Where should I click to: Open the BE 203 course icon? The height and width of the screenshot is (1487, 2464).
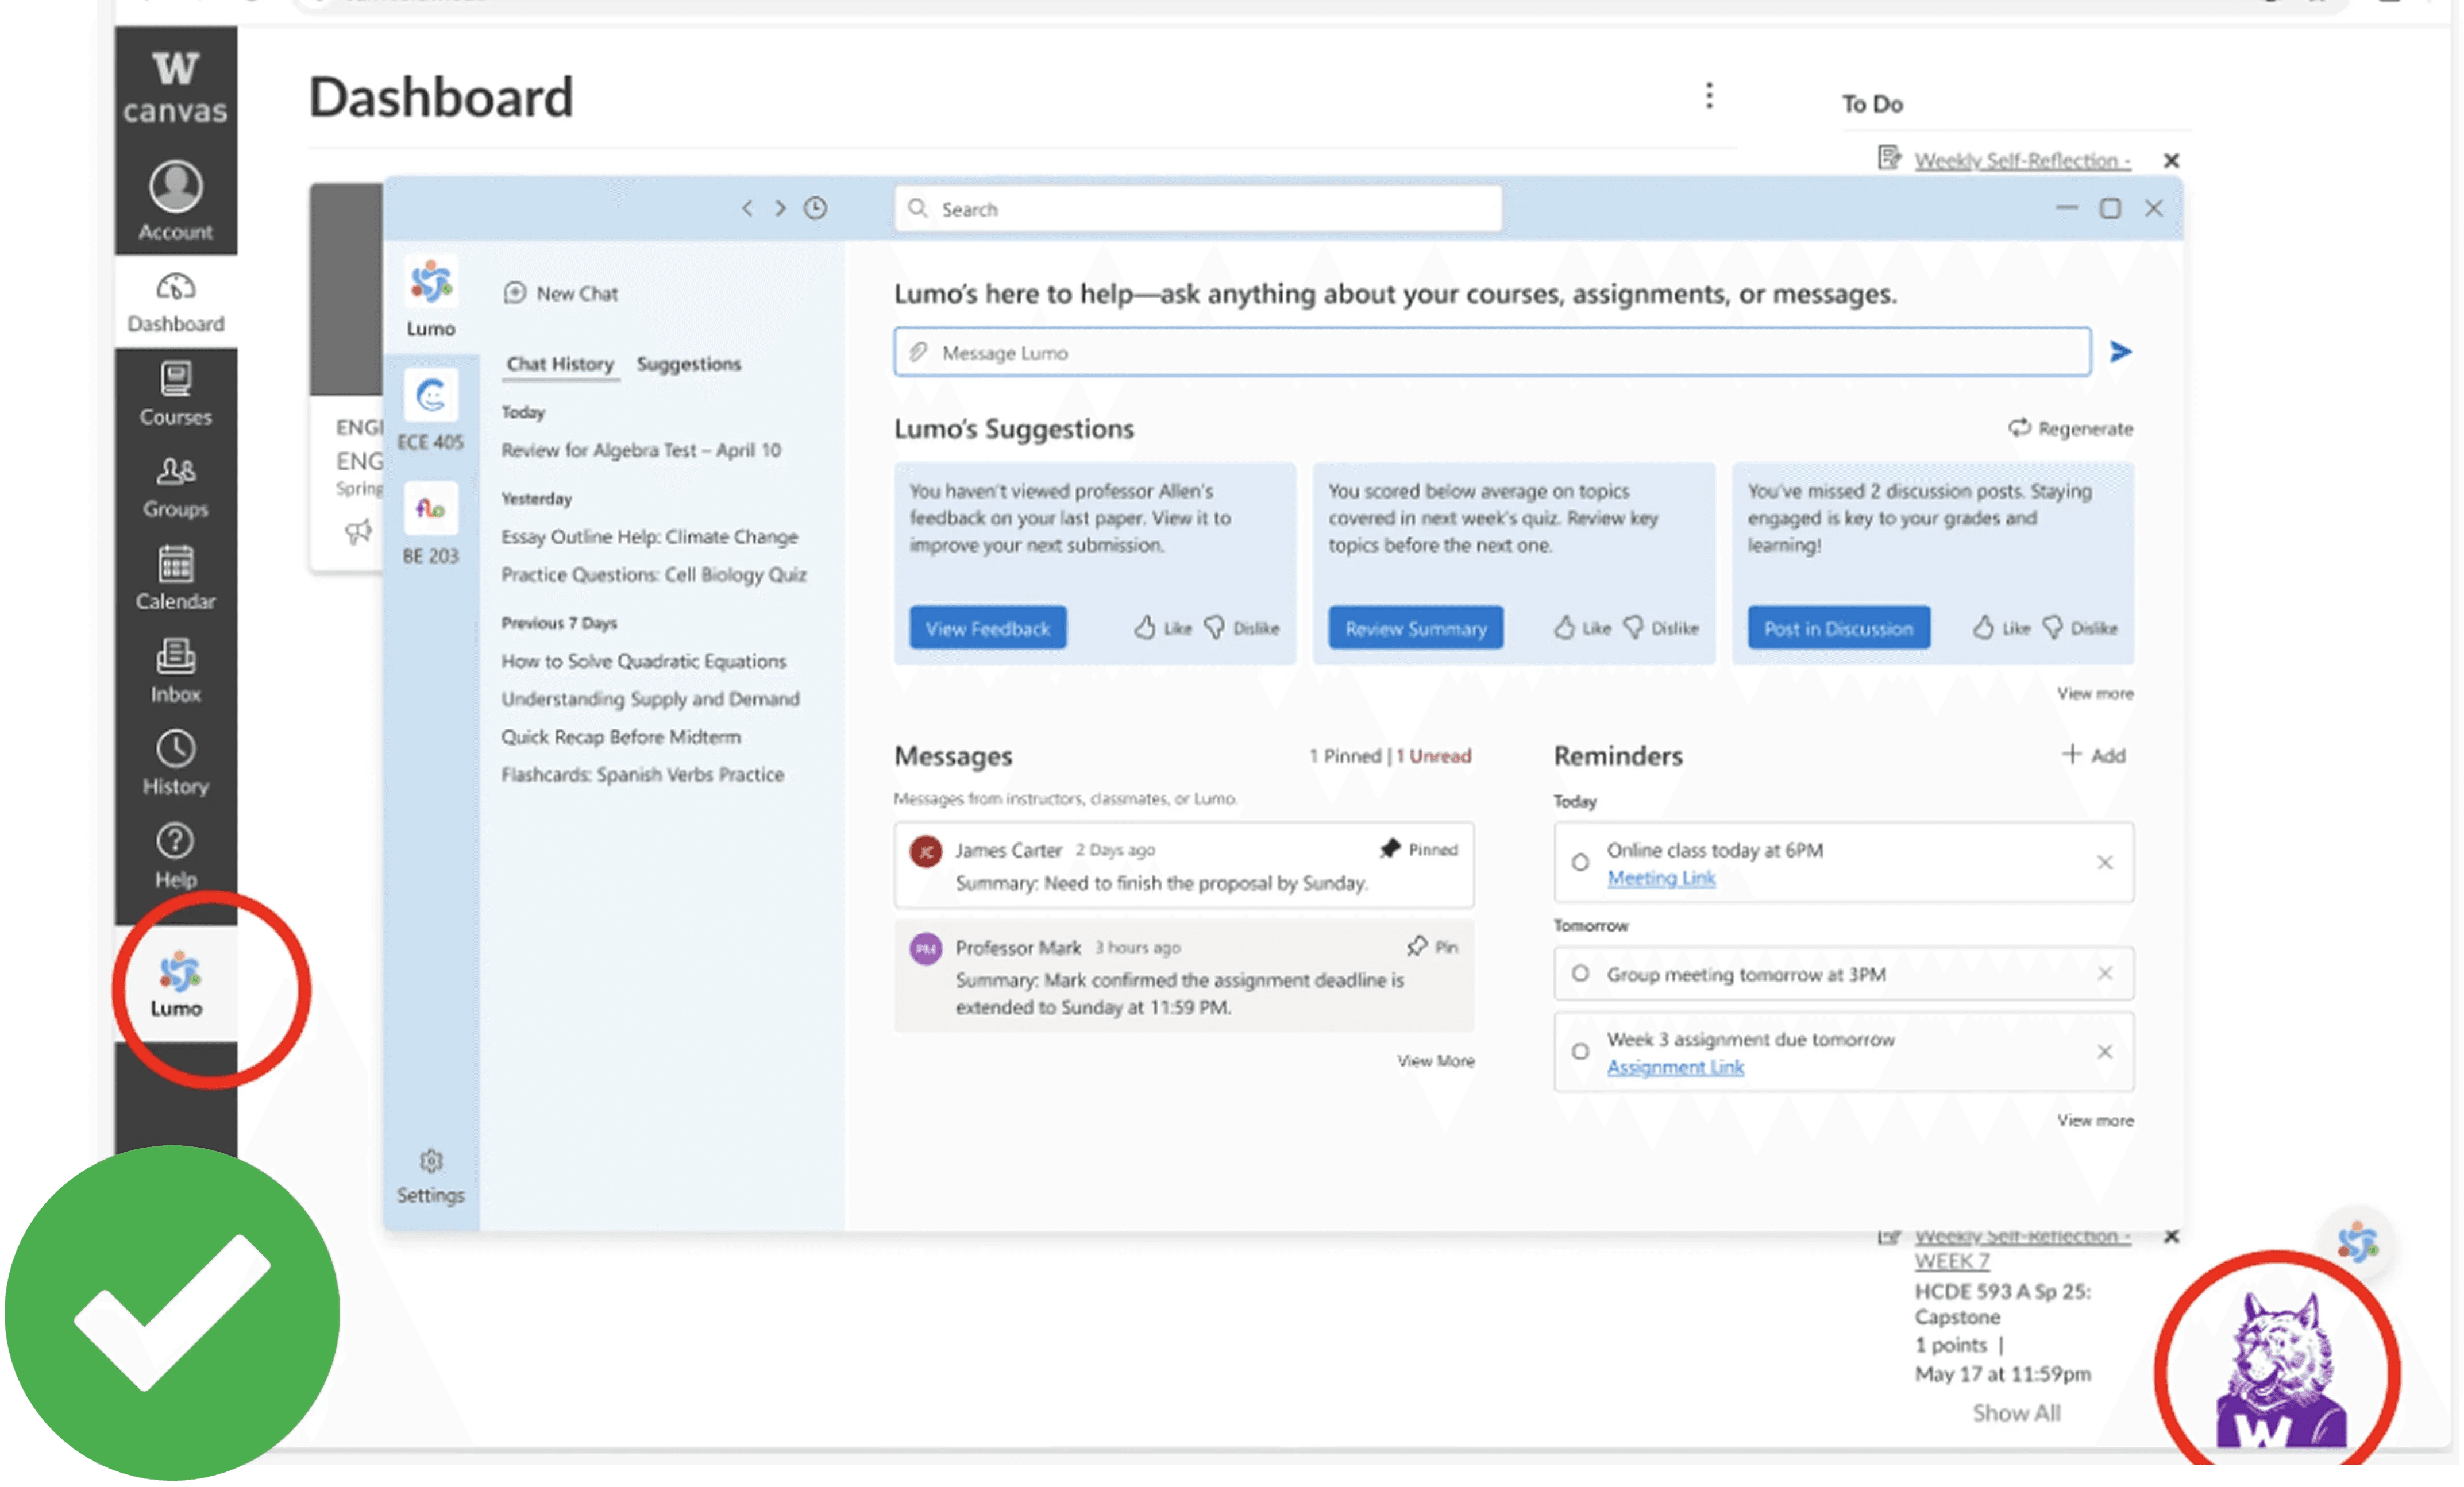pyautogui.click(x=431, y=509)
